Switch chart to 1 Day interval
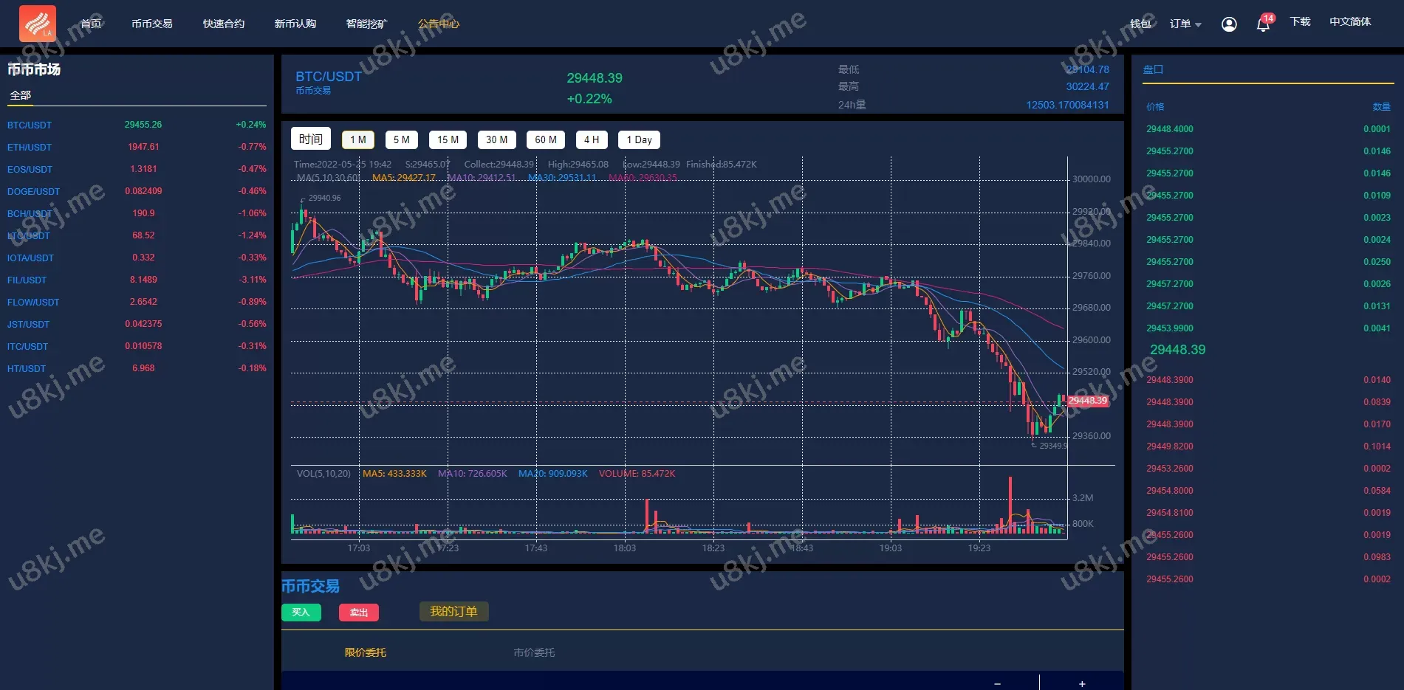This screenshot has height=690, width=1404. tap(639, 139)
